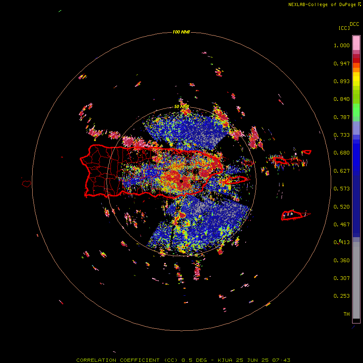Click the 0.627 legend value

coord(342,171)
